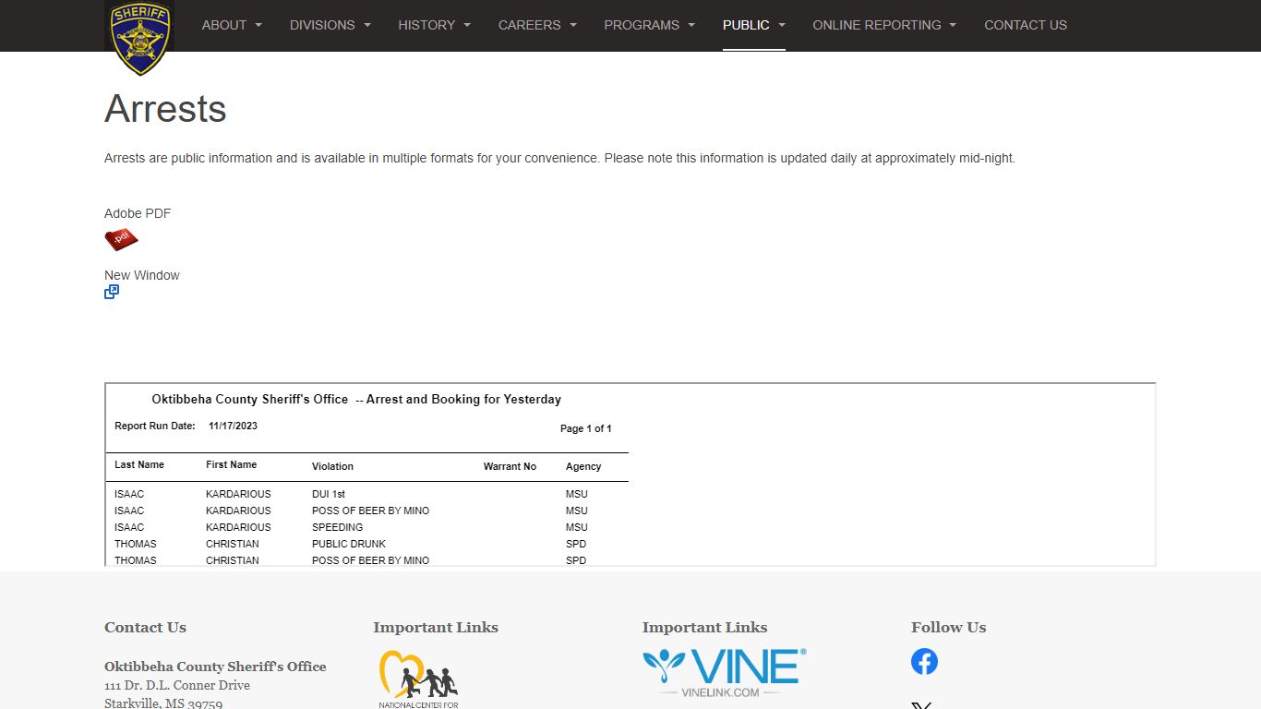Expand the Careers dropdown menu
Viewport: 1261px width, 709px height.
(537, 25)
